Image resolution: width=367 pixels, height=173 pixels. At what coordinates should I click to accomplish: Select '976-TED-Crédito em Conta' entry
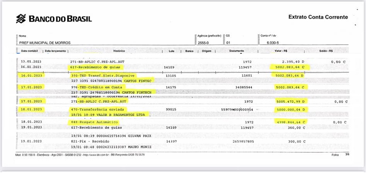point(96,87)
